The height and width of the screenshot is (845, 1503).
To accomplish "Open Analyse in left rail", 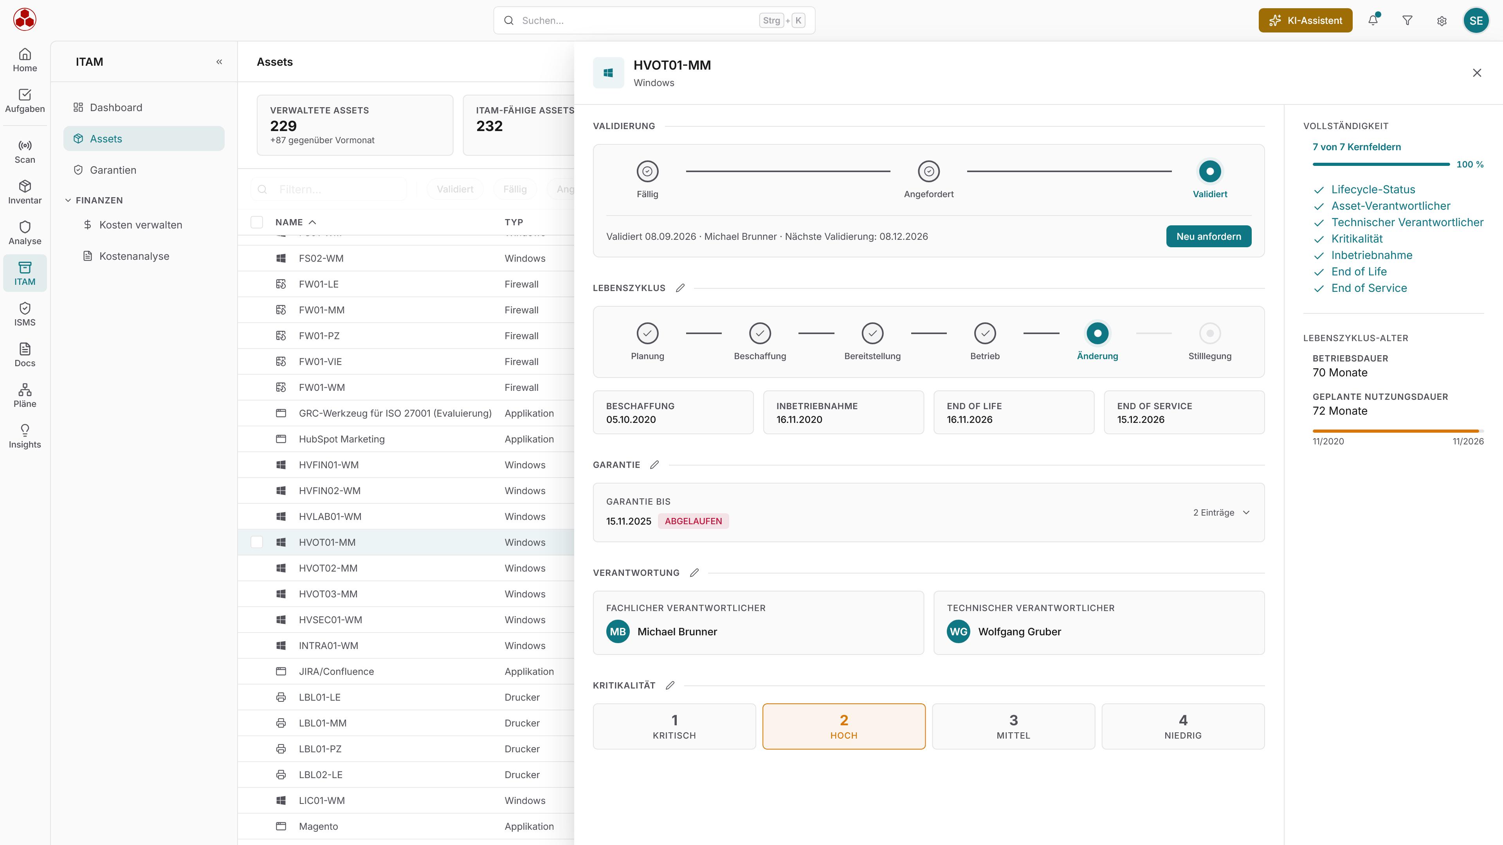I will (x=25, y=233).
